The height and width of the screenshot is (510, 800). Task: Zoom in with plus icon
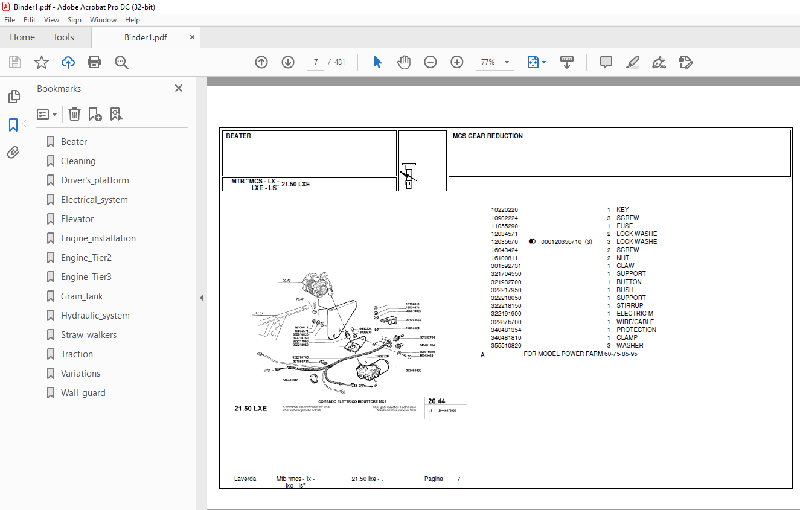coord(457,62)
